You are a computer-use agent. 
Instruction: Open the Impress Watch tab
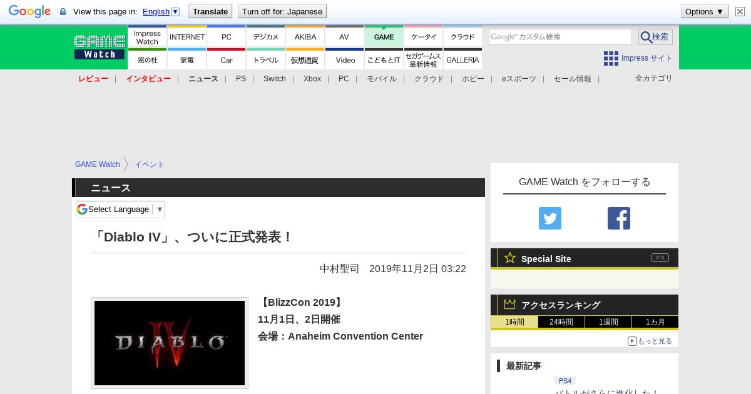[x=147, y=37]
